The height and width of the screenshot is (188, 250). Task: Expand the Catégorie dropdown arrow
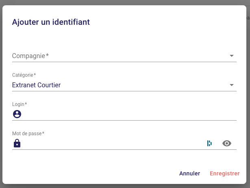[x=231, y=85]
